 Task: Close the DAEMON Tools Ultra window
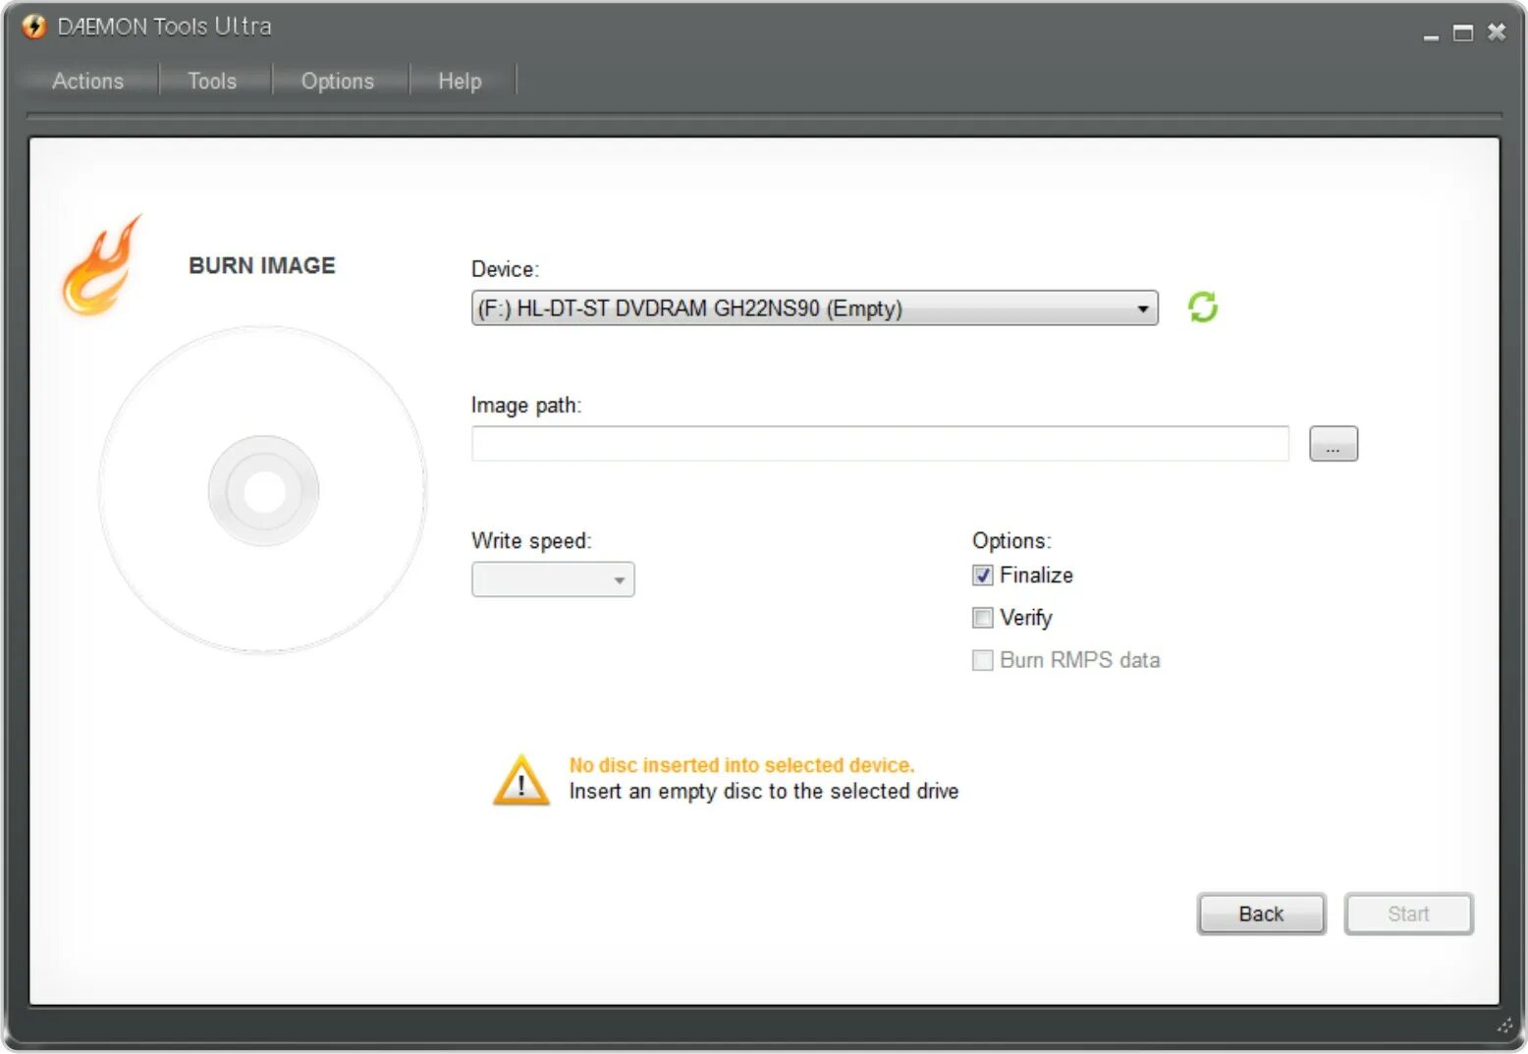[x=1497, y=32]
